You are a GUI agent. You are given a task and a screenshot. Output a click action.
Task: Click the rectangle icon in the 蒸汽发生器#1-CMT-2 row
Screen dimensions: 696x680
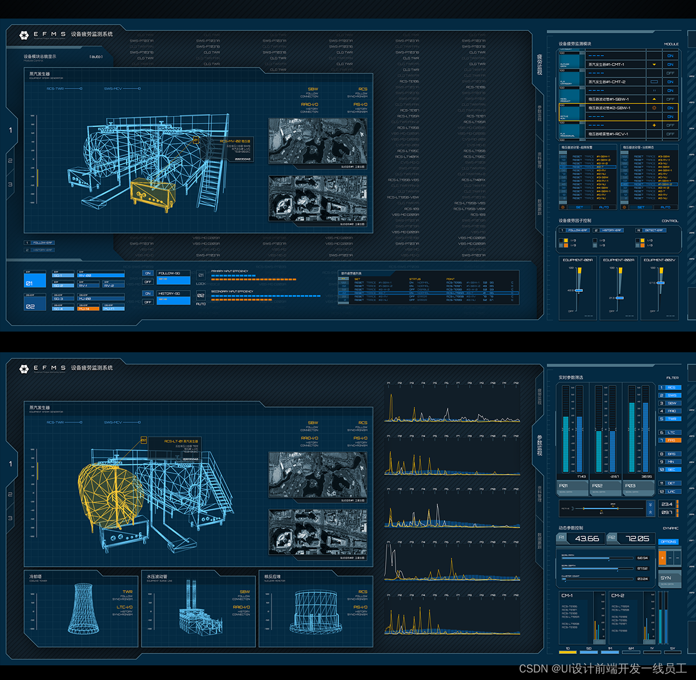pos(654,82)
